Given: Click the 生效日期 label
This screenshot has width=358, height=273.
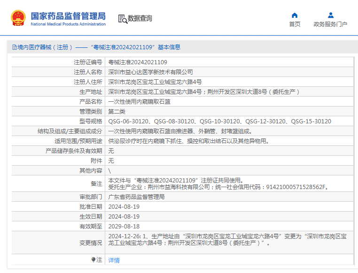Looking at the screenshot, I should point(91,217).
